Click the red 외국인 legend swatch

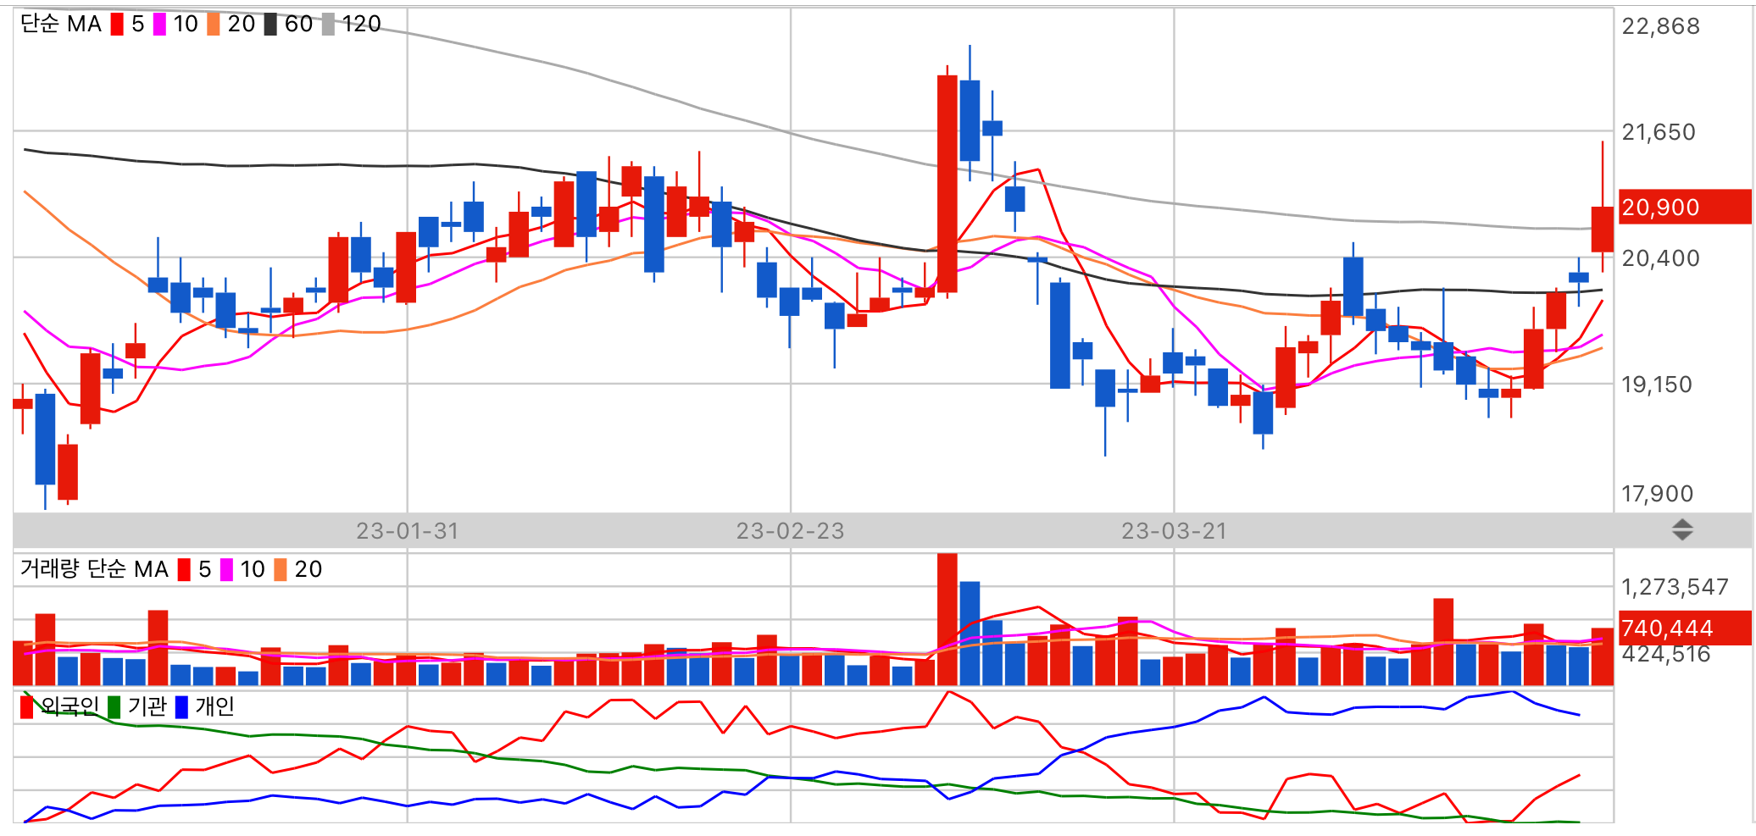(26, 706)
